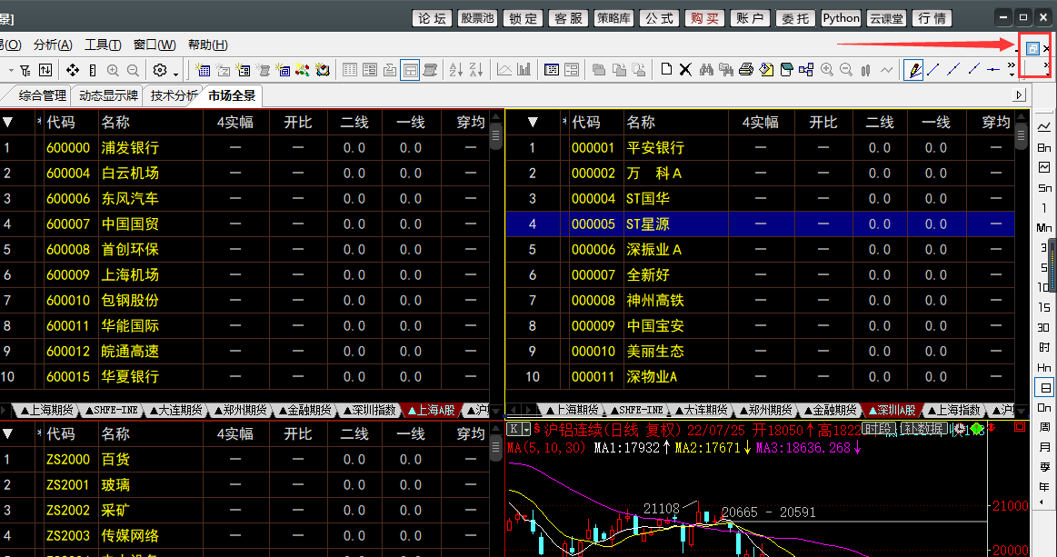Click the binoculars search icon

click(706, 69)
